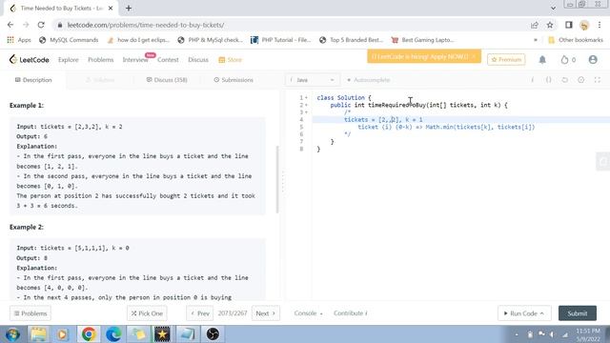610x343 pixels.
Task: Open the PHP Tutorial bookmark
Action: click(x=281, y=40)
